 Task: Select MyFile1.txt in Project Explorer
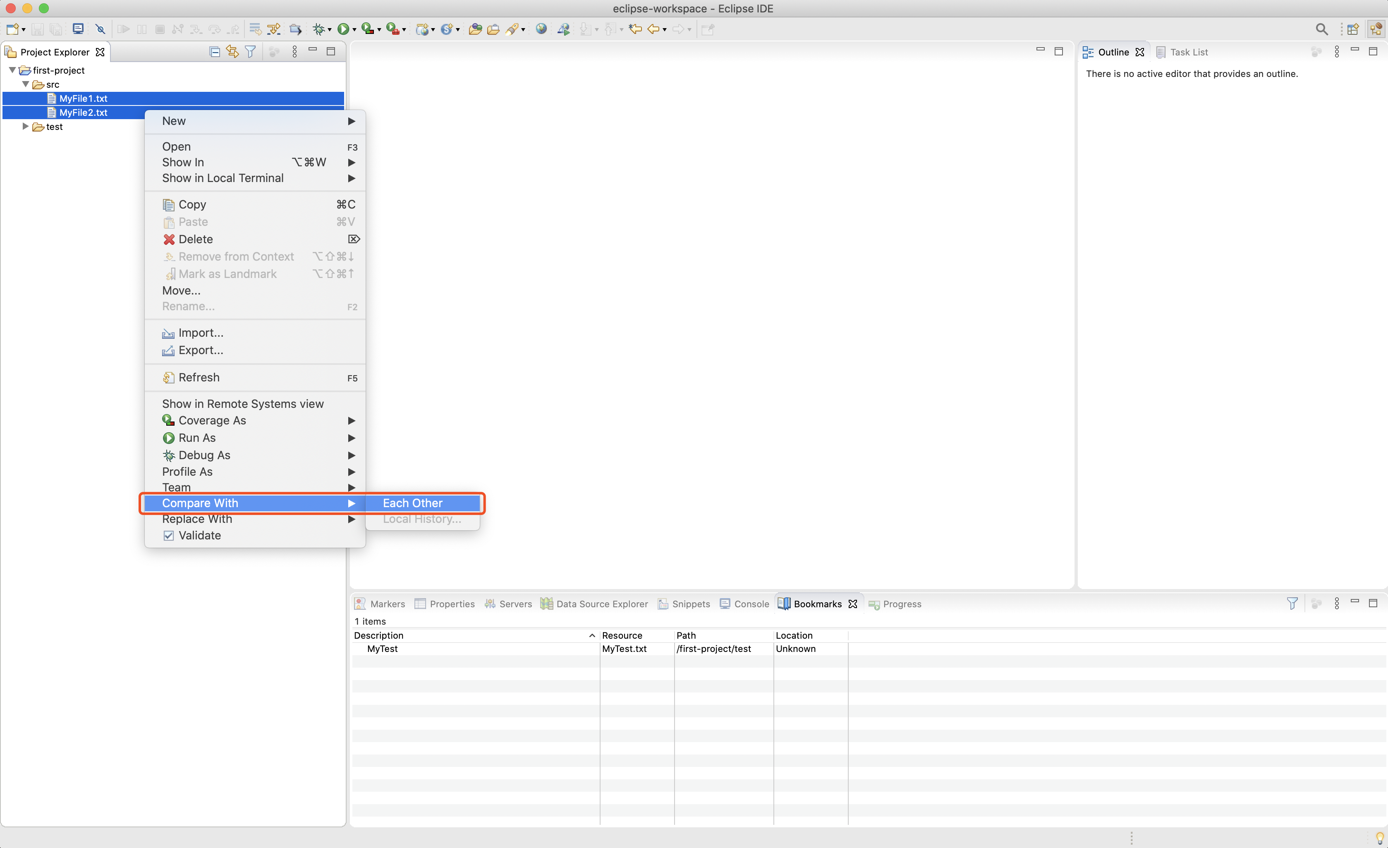pos(174,98)
